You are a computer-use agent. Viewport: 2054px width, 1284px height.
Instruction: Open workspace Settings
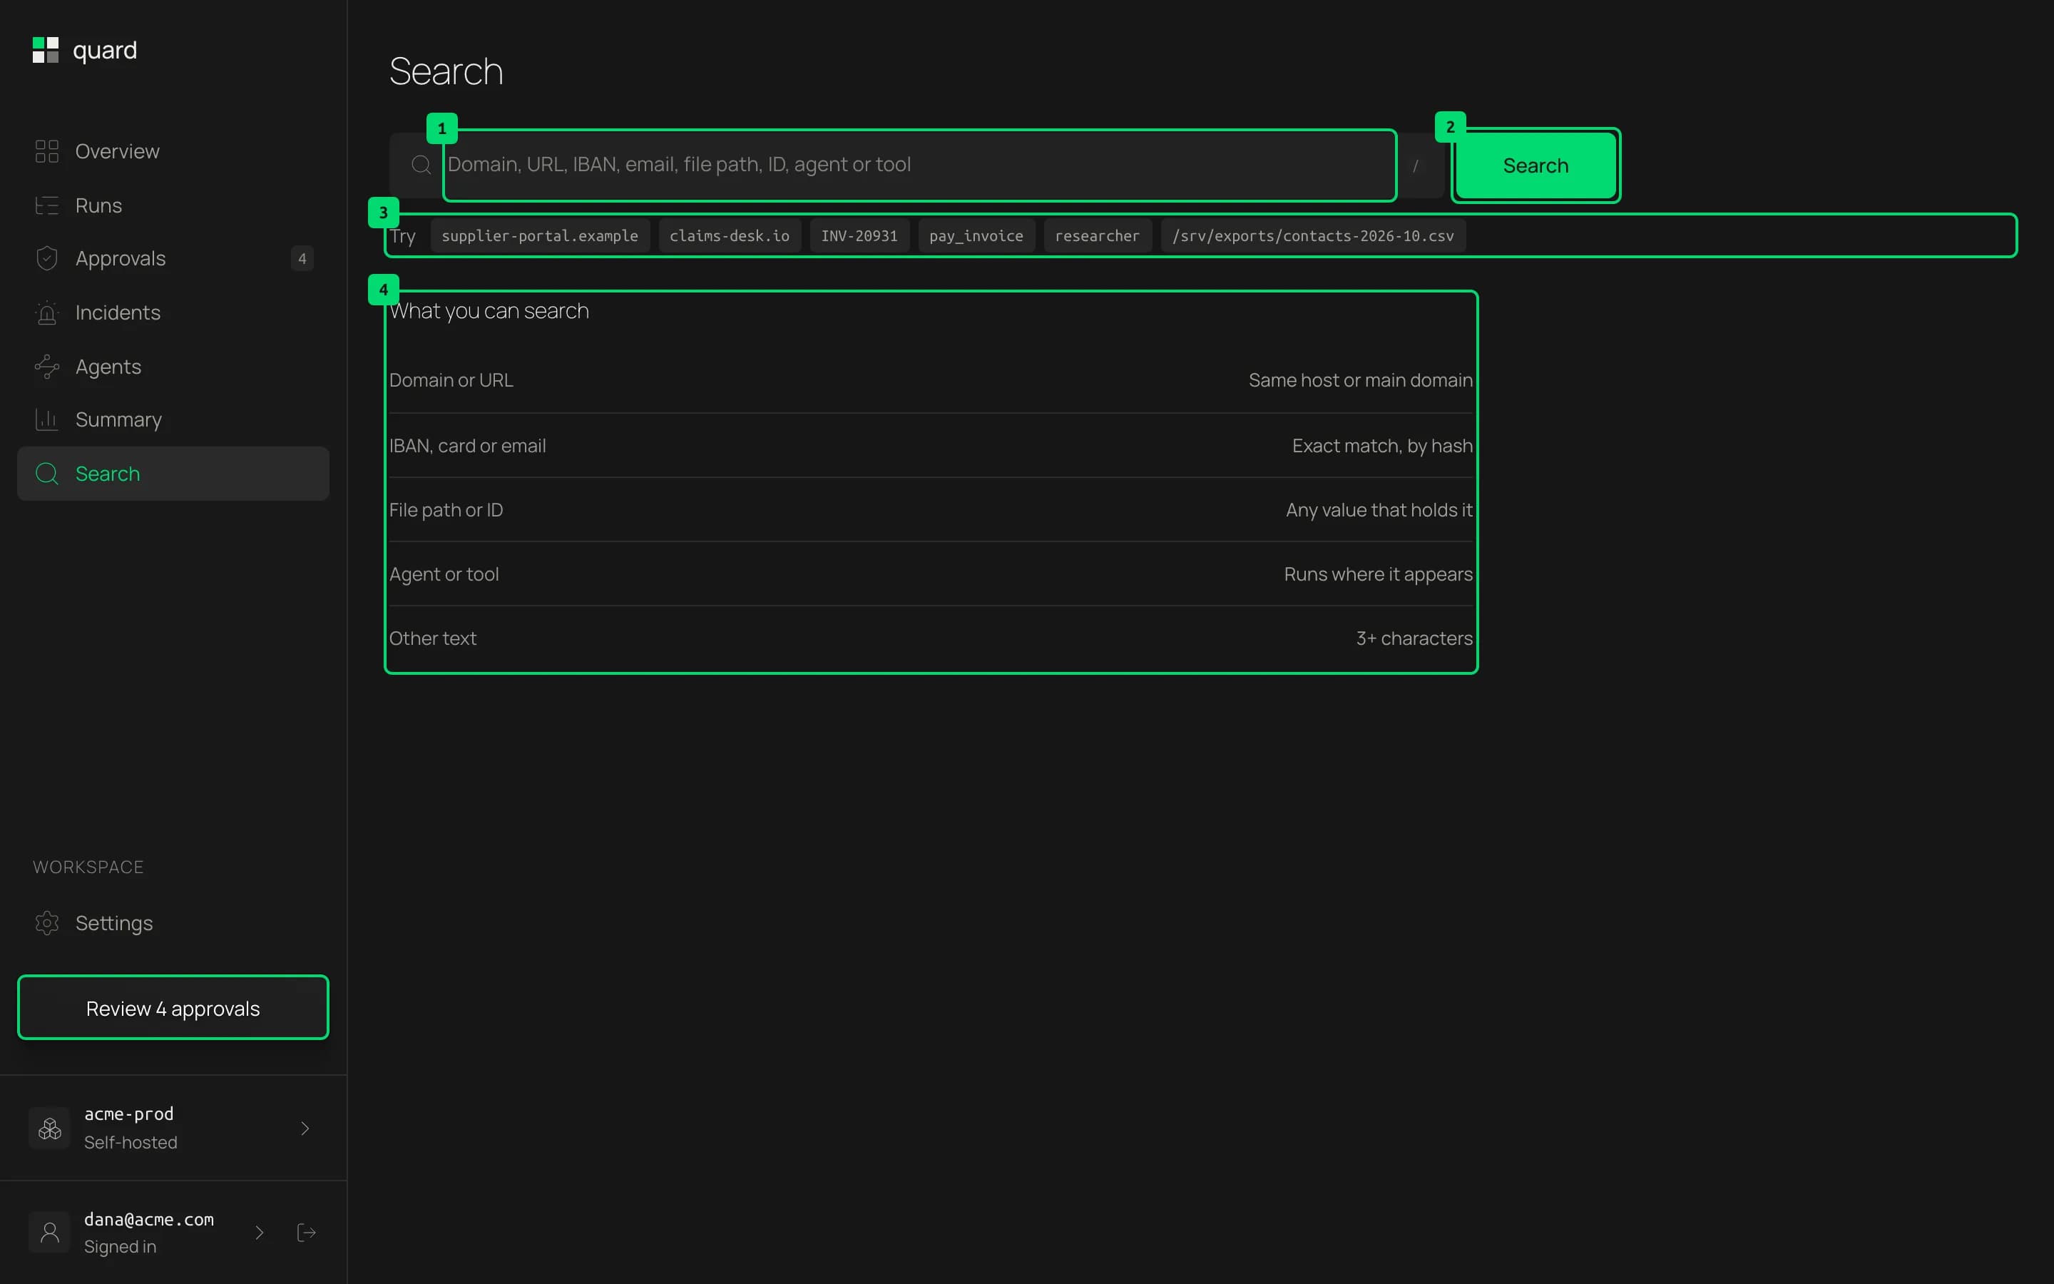pyautogui.click(x=173, y=923)
